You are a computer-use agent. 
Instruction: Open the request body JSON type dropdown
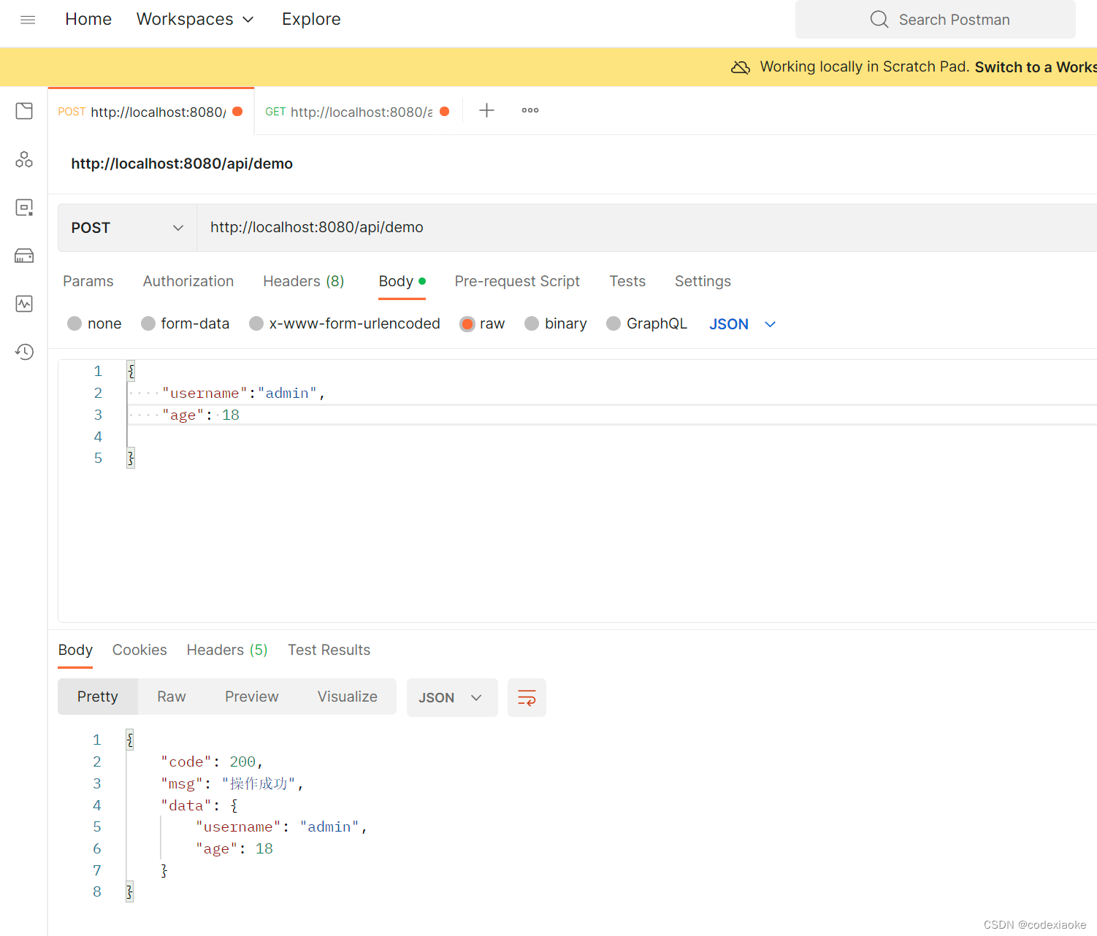[742, 324]
